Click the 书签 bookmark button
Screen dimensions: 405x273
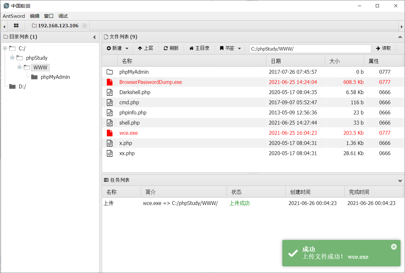coord(227,48)
